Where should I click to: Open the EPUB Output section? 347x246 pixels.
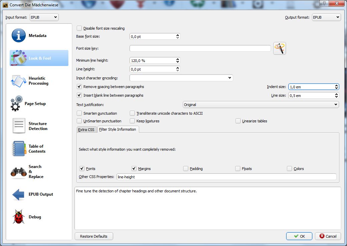click(x=39, y=194)
